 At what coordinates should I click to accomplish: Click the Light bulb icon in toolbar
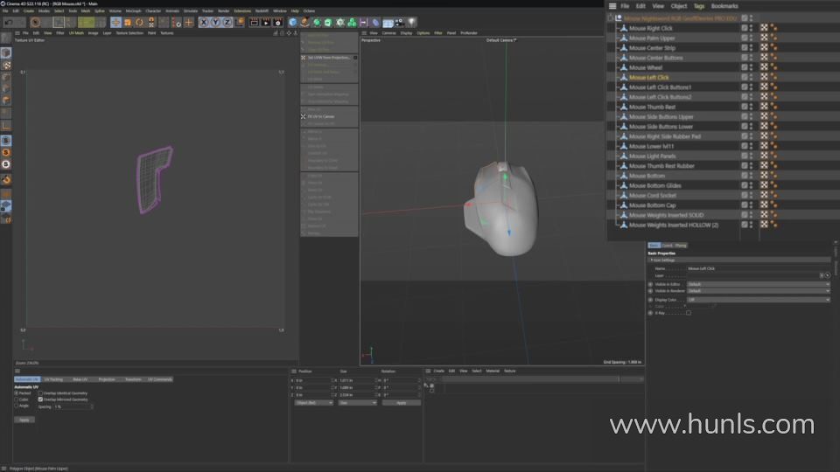pos(412,22)
